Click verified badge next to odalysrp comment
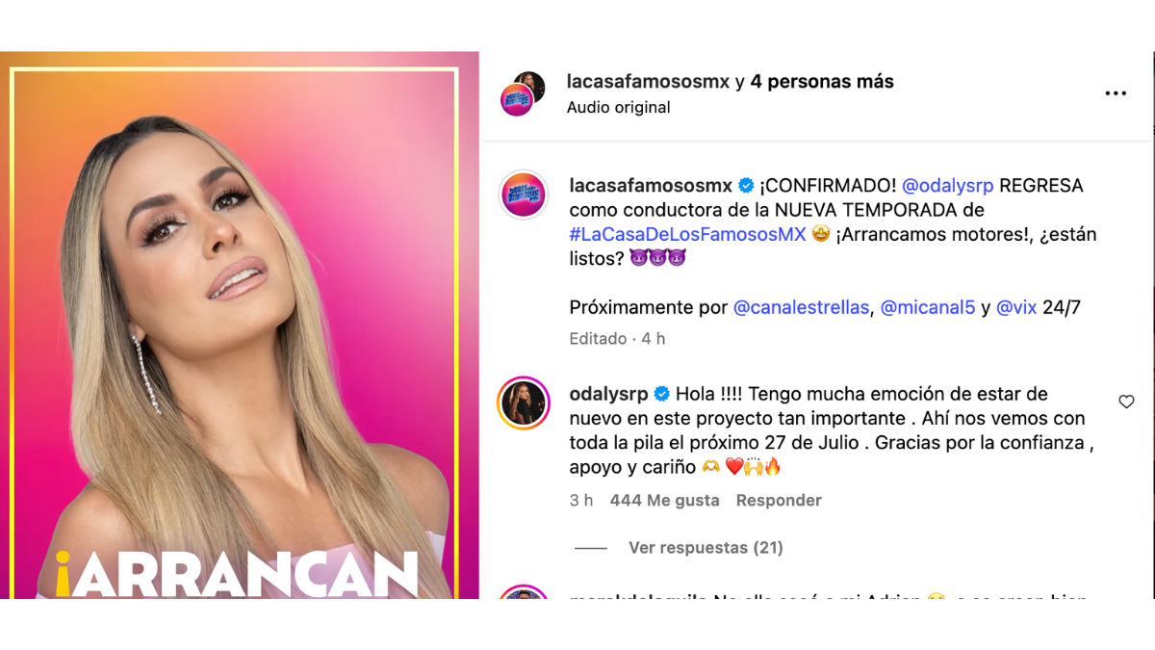 coord(662,394)
